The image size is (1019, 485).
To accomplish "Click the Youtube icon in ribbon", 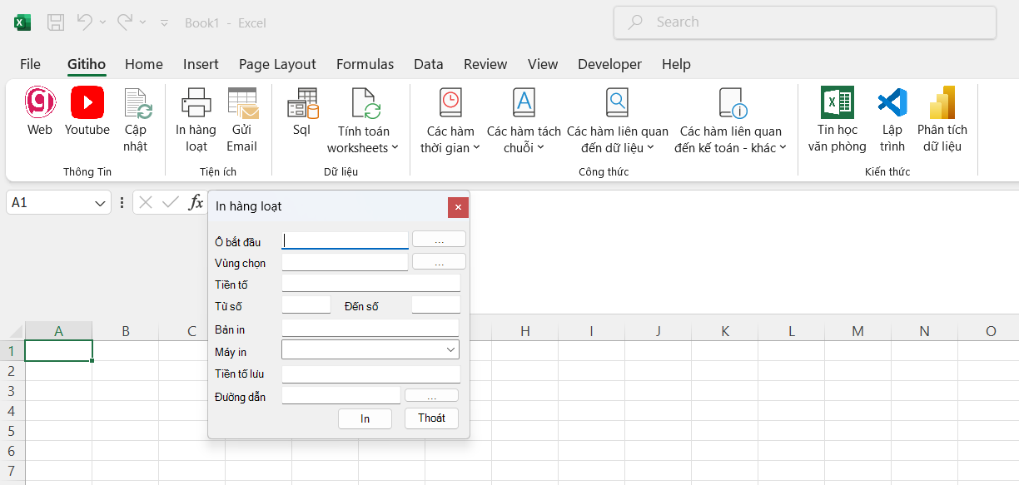I will (x=87, y=103).
